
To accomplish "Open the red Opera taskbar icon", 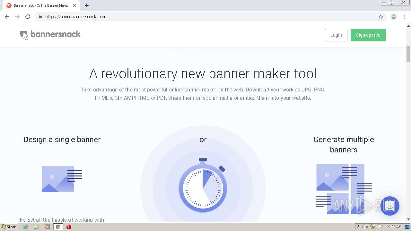I will click(69, 227).
